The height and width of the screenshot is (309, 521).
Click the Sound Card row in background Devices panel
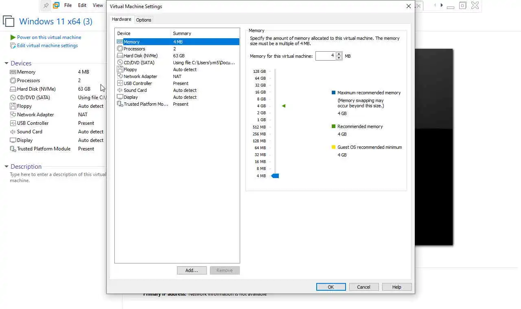click(57, 132)
